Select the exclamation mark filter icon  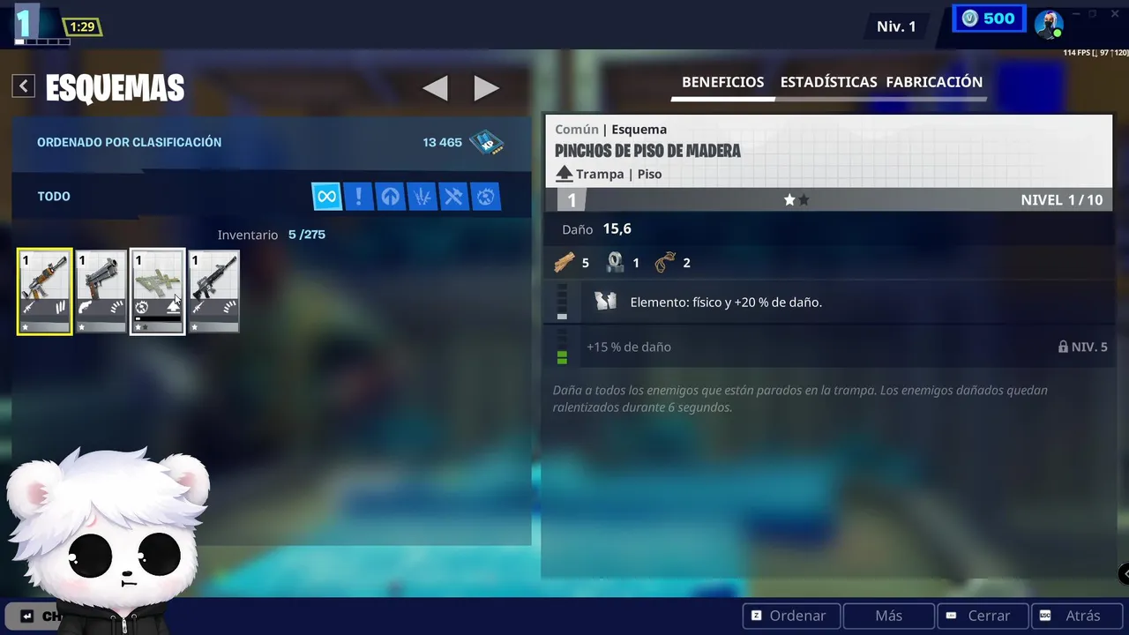click(358, 197)
